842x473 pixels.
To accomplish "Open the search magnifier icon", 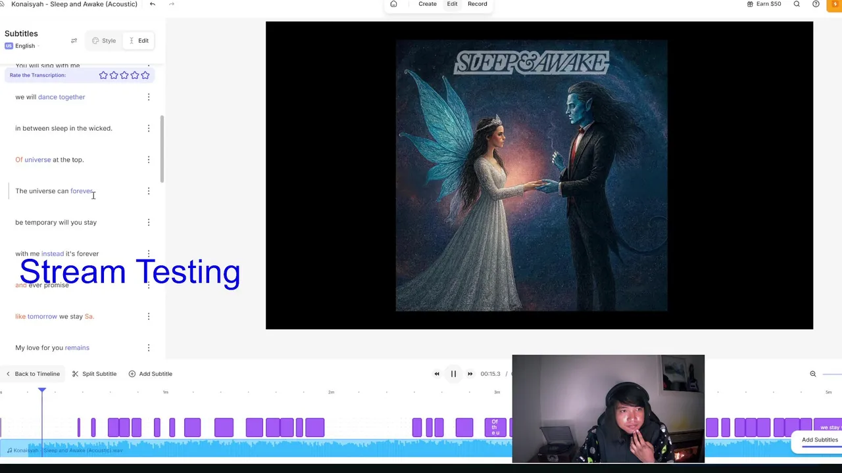I will 797,4.
